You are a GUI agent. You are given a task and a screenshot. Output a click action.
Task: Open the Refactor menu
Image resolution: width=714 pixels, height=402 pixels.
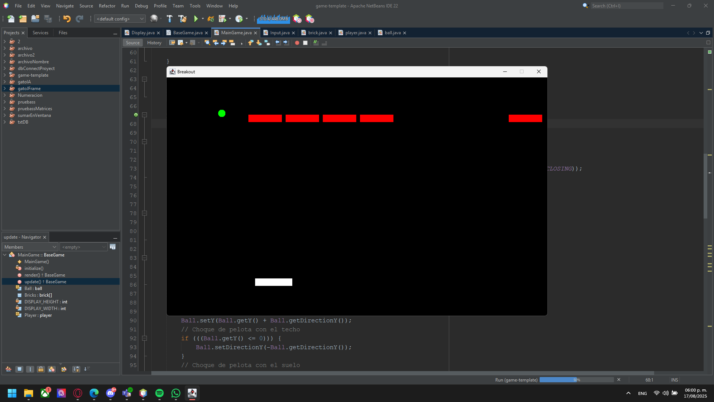click(107, 6)
